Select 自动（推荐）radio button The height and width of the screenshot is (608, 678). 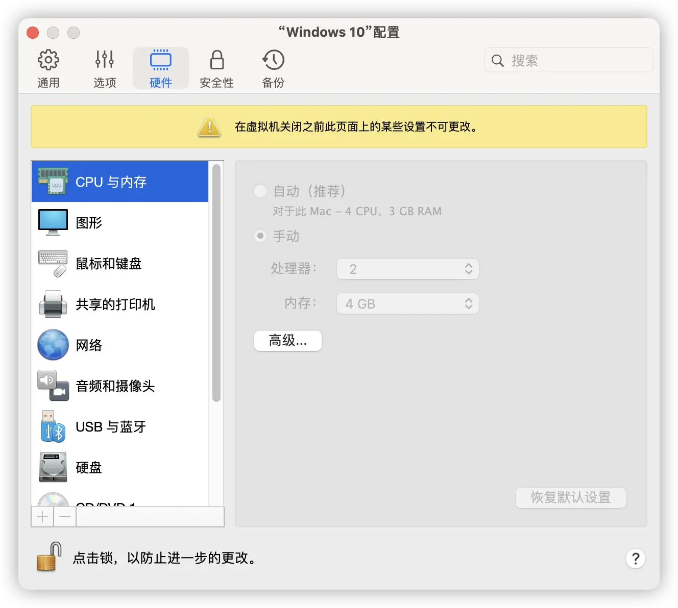tap(260, 191)
